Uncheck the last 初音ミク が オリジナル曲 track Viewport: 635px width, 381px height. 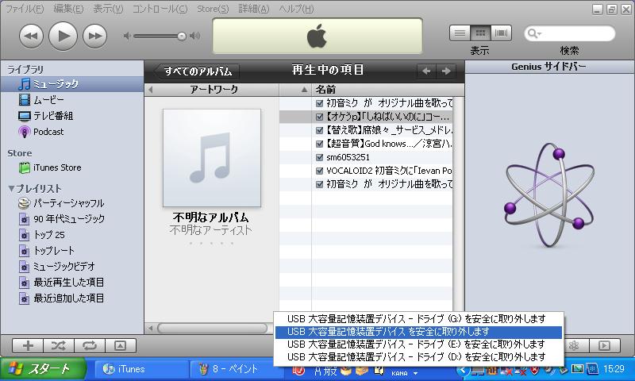coord(319,184)
